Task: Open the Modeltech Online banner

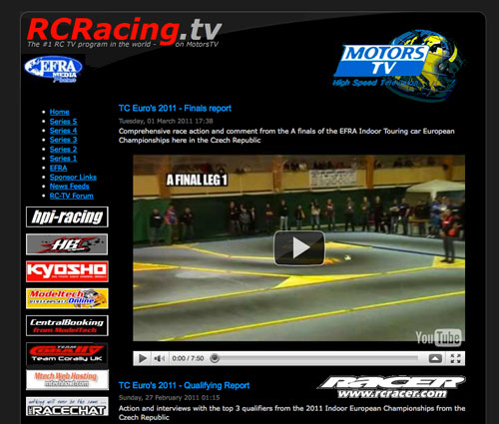Action: (67, 298)
